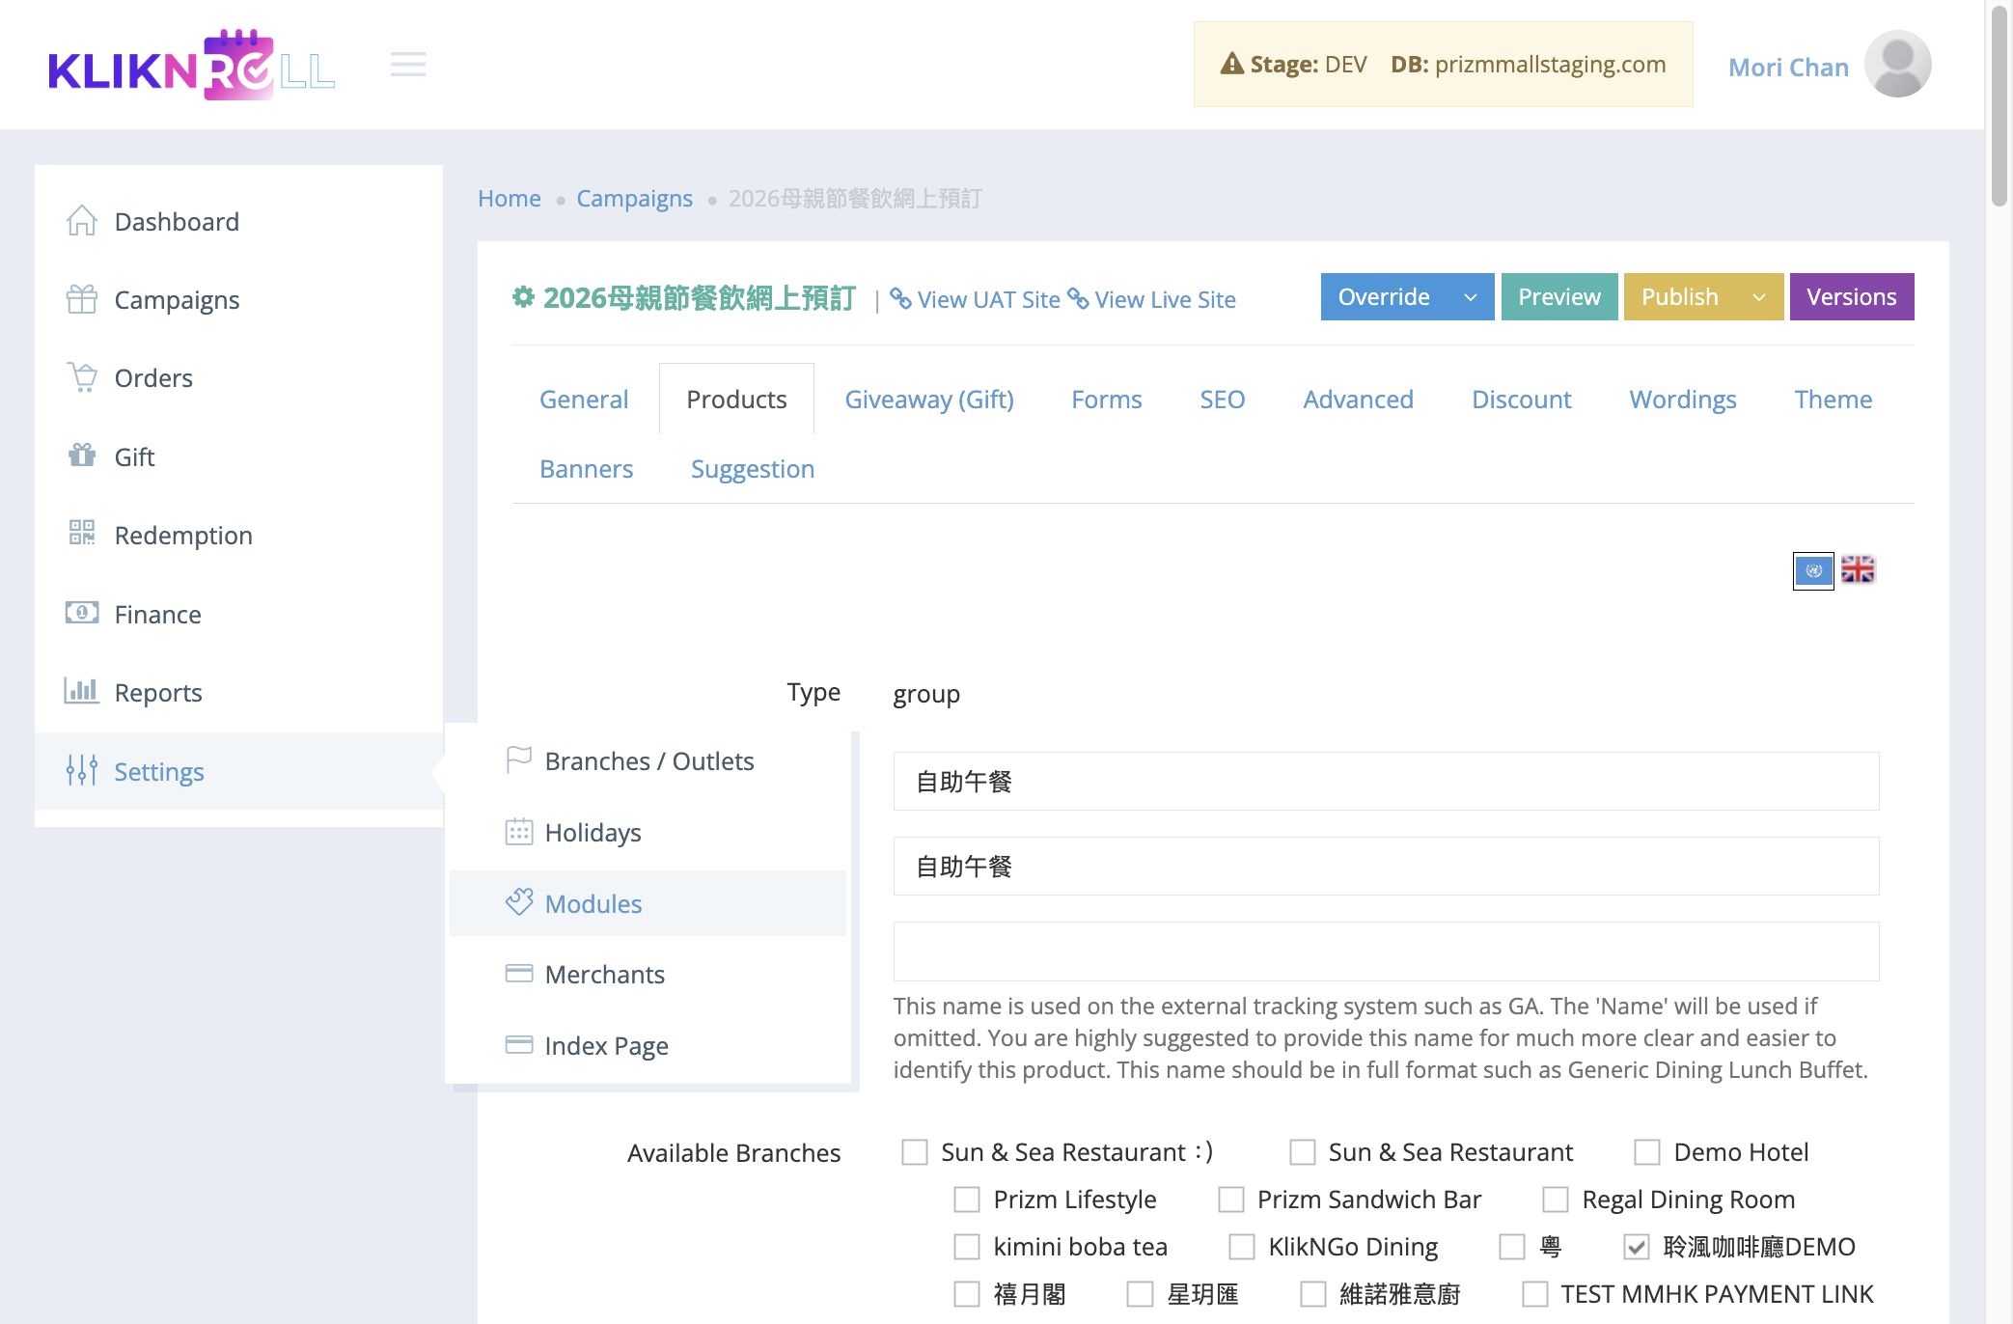Click the Orders shopping cart icon
2013x1324 pixels.
pos(82,377)
